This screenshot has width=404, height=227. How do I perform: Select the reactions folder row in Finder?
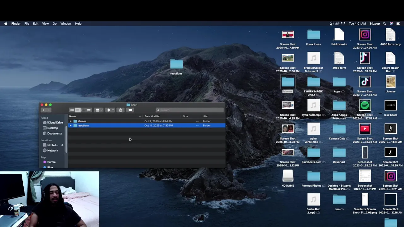[147, 125]
